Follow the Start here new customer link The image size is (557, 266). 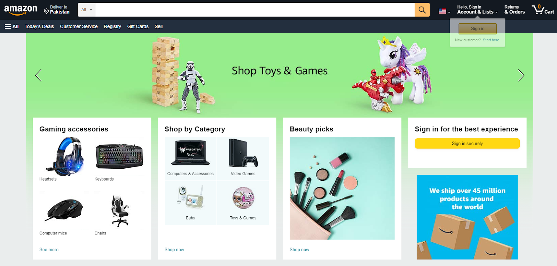[491, 40]
